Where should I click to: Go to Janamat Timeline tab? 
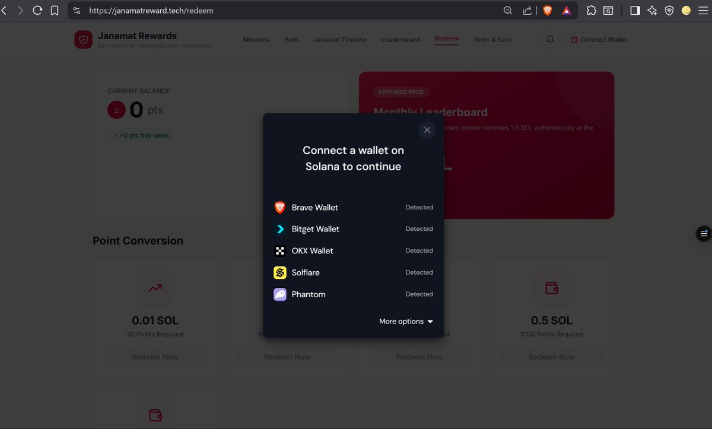coord(340,40)
